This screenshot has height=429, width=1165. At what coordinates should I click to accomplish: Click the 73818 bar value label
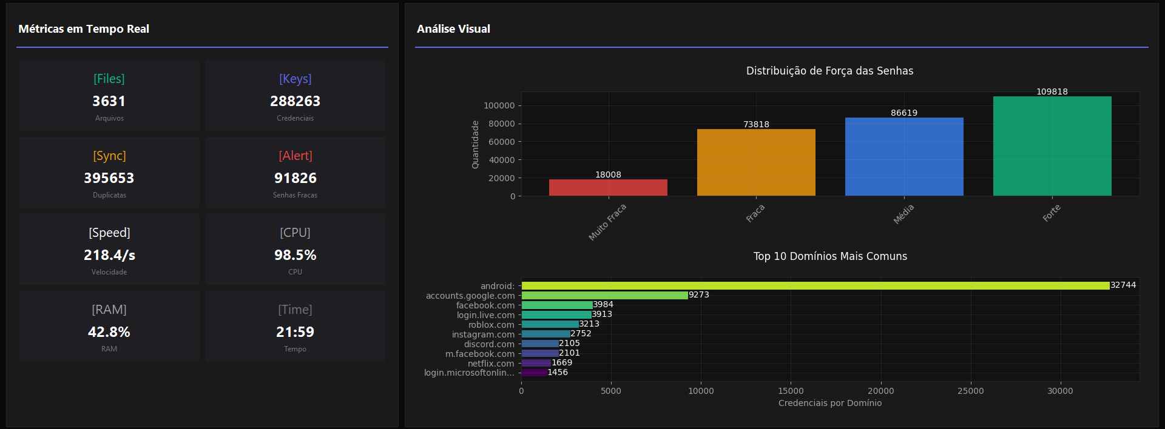pyautogui.click(x=756, y=124)
